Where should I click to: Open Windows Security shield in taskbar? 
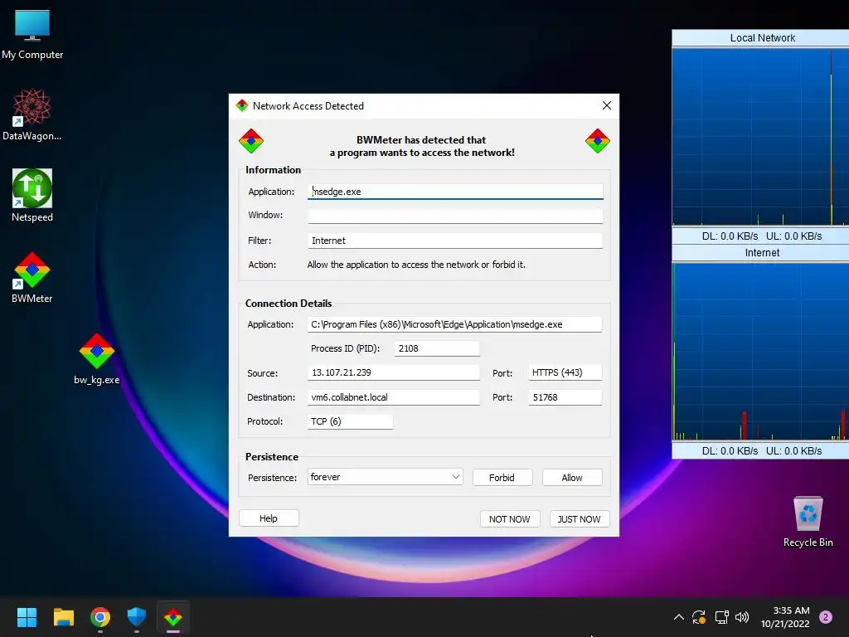pos(137,617)
